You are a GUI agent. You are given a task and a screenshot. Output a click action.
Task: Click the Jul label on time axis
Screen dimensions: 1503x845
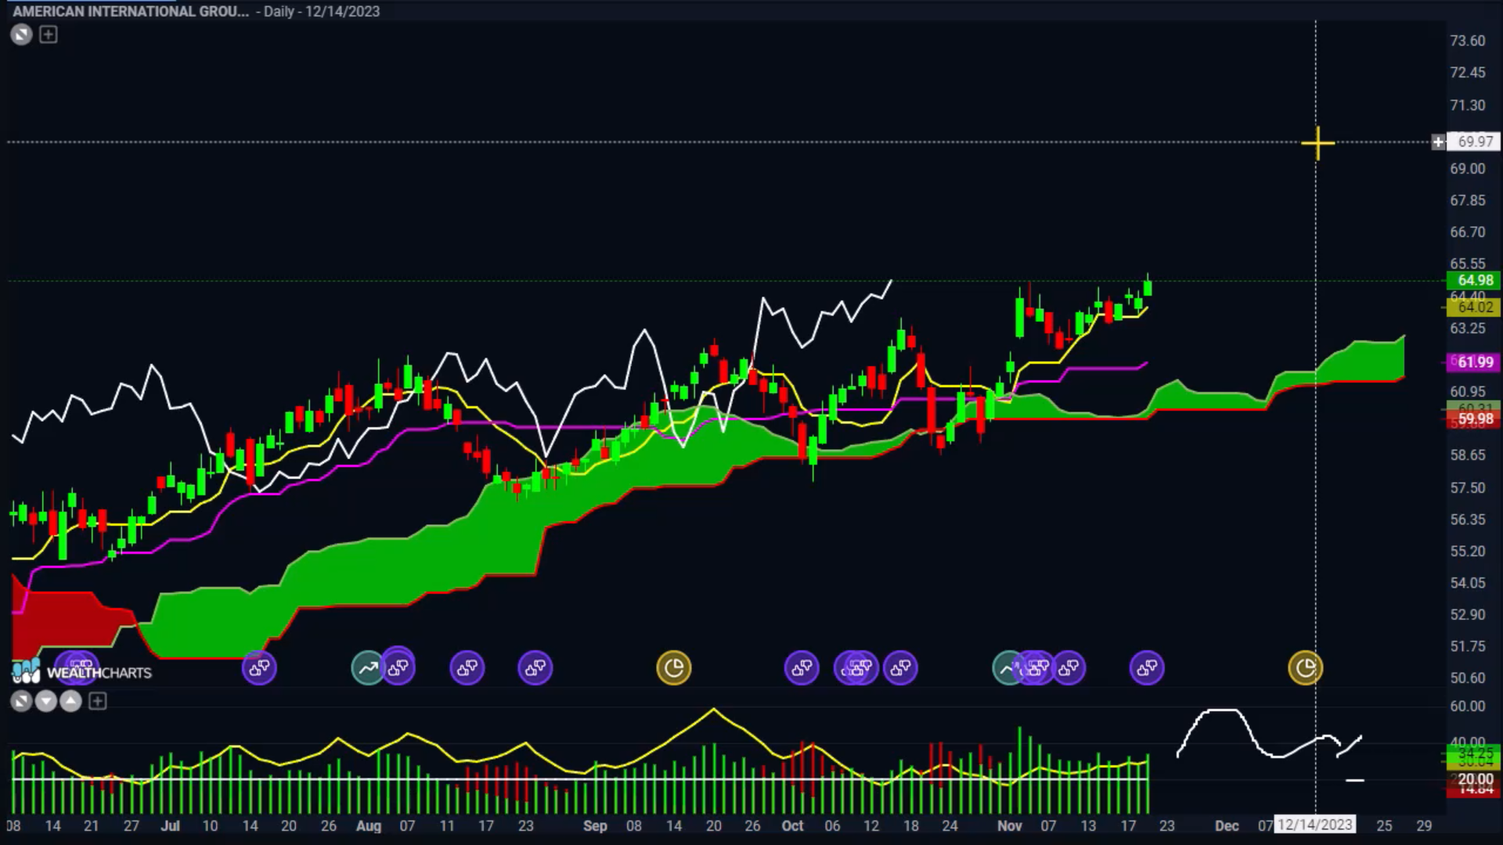(x=170, y=825)
